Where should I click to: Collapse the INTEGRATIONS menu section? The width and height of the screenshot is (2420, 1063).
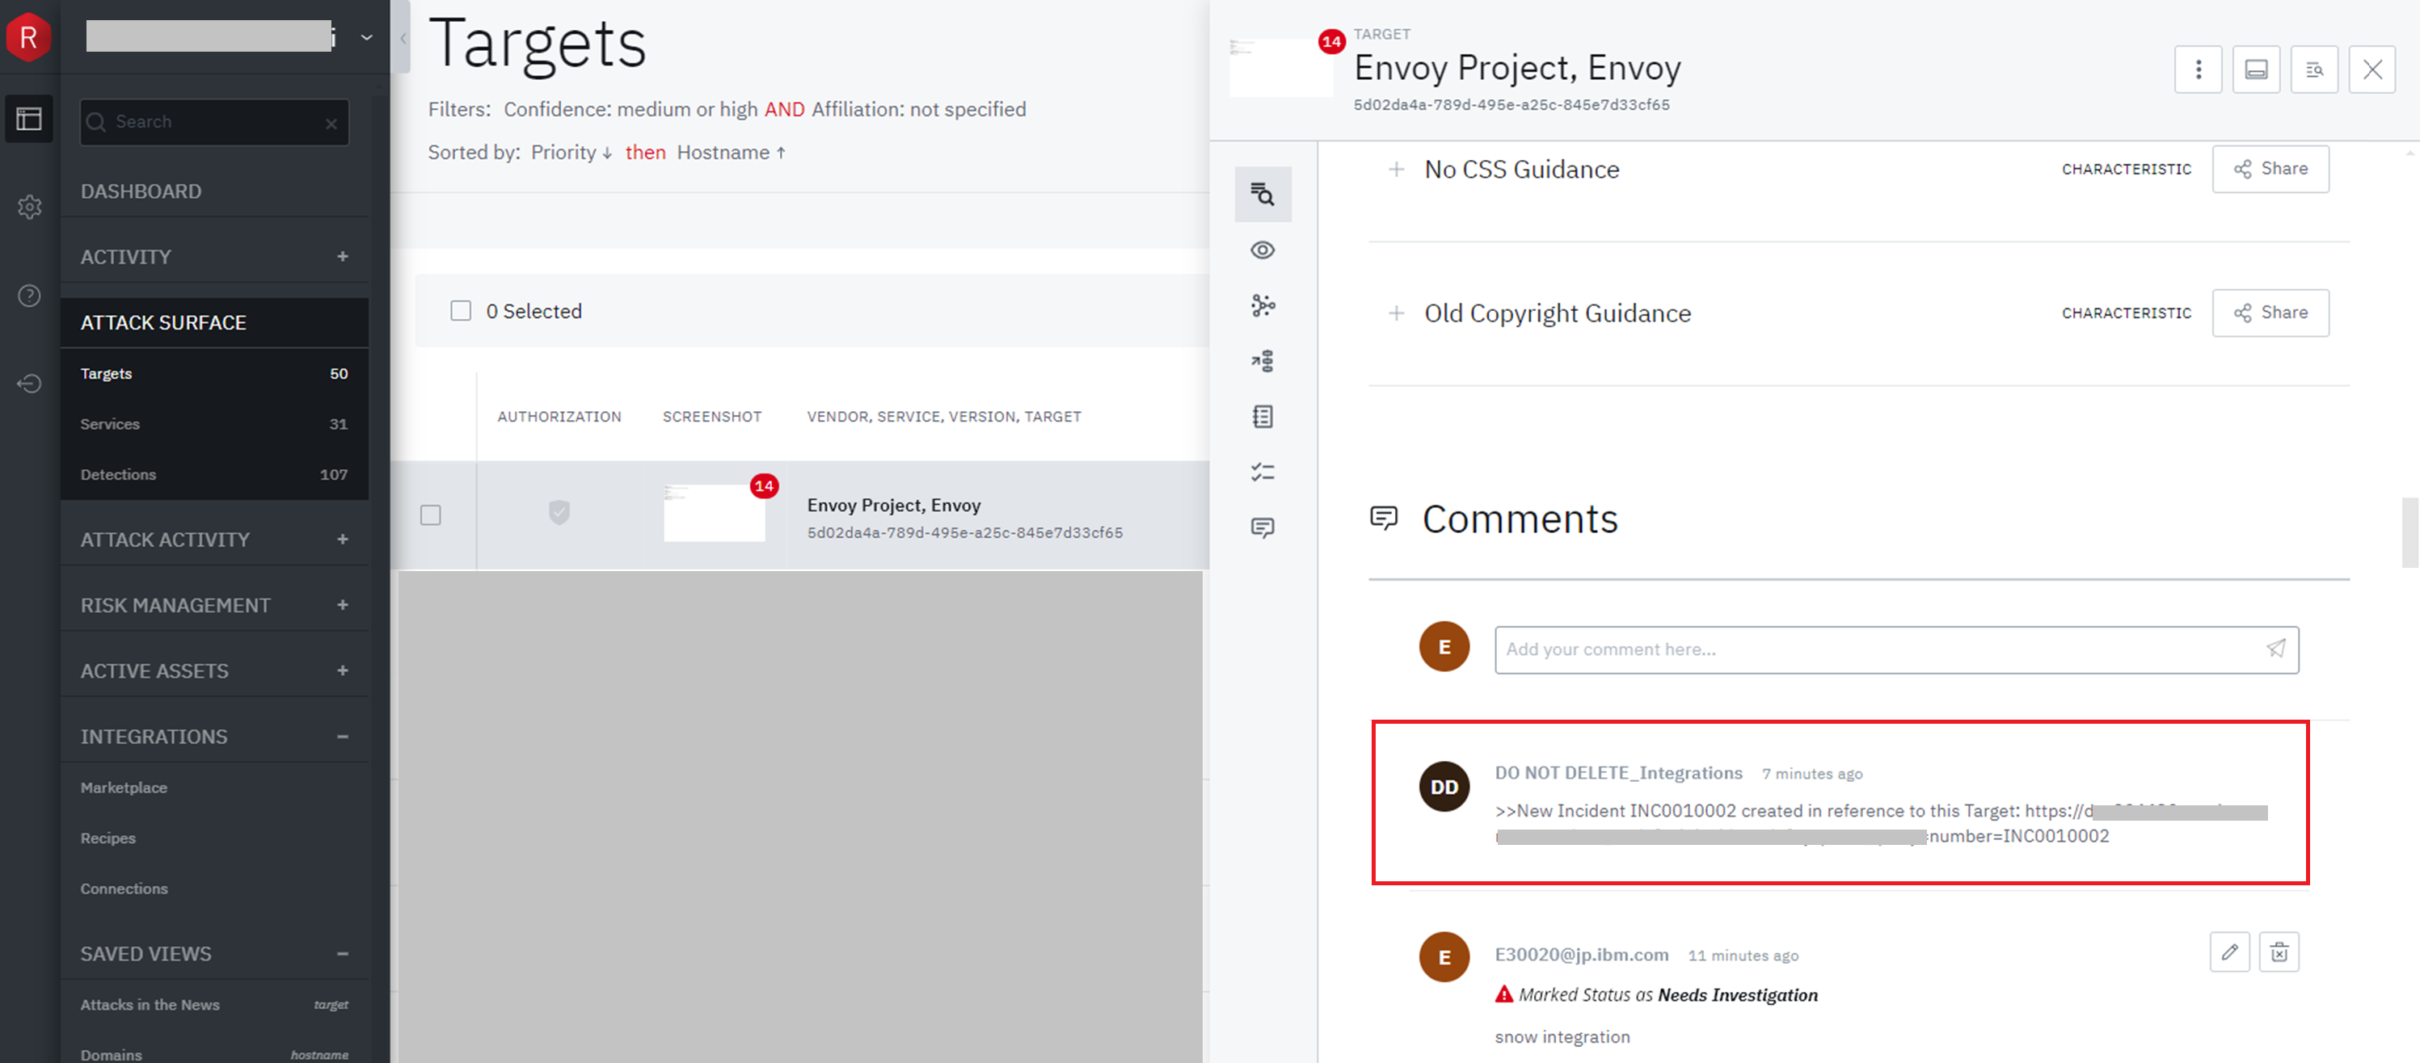click(342, 736)
